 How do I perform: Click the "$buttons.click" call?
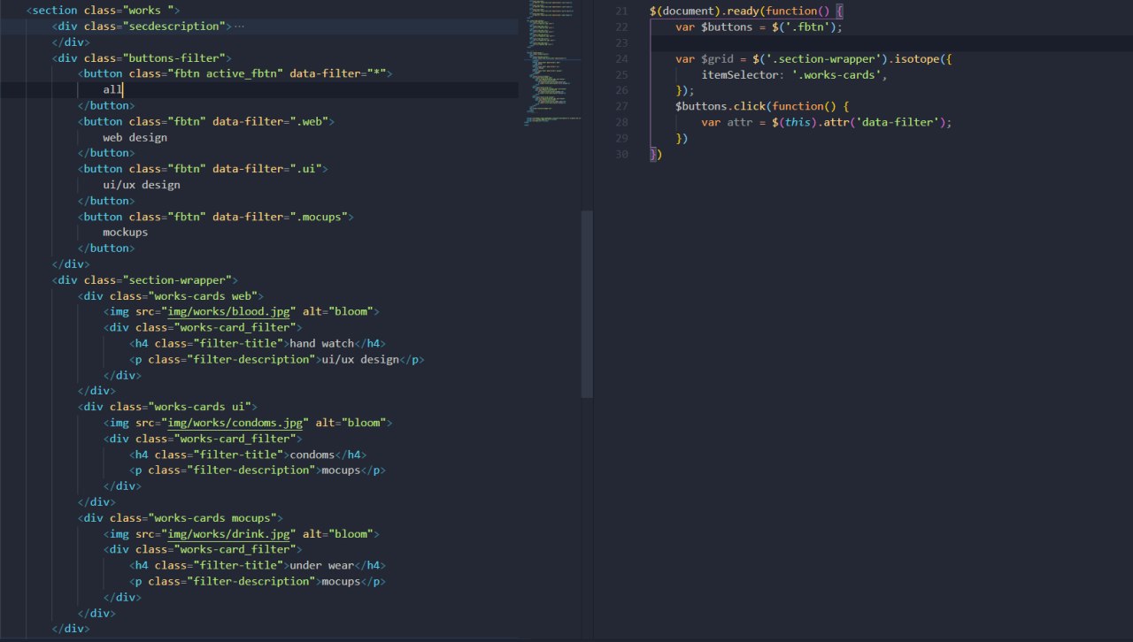721,106
